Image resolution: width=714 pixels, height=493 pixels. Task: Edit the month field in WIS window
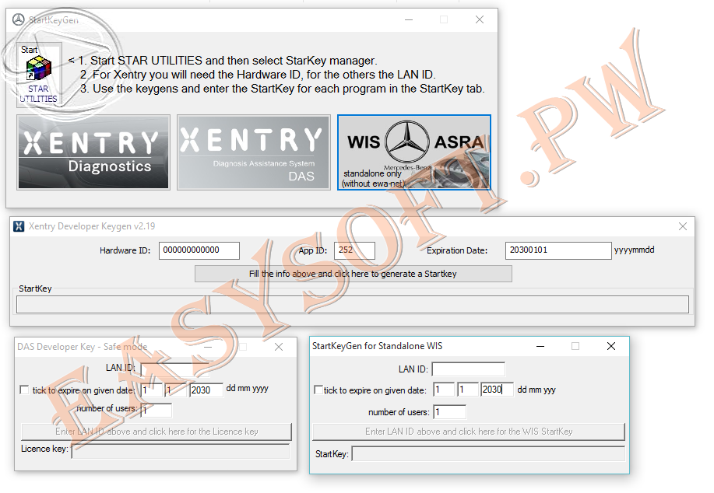point(468,390)
